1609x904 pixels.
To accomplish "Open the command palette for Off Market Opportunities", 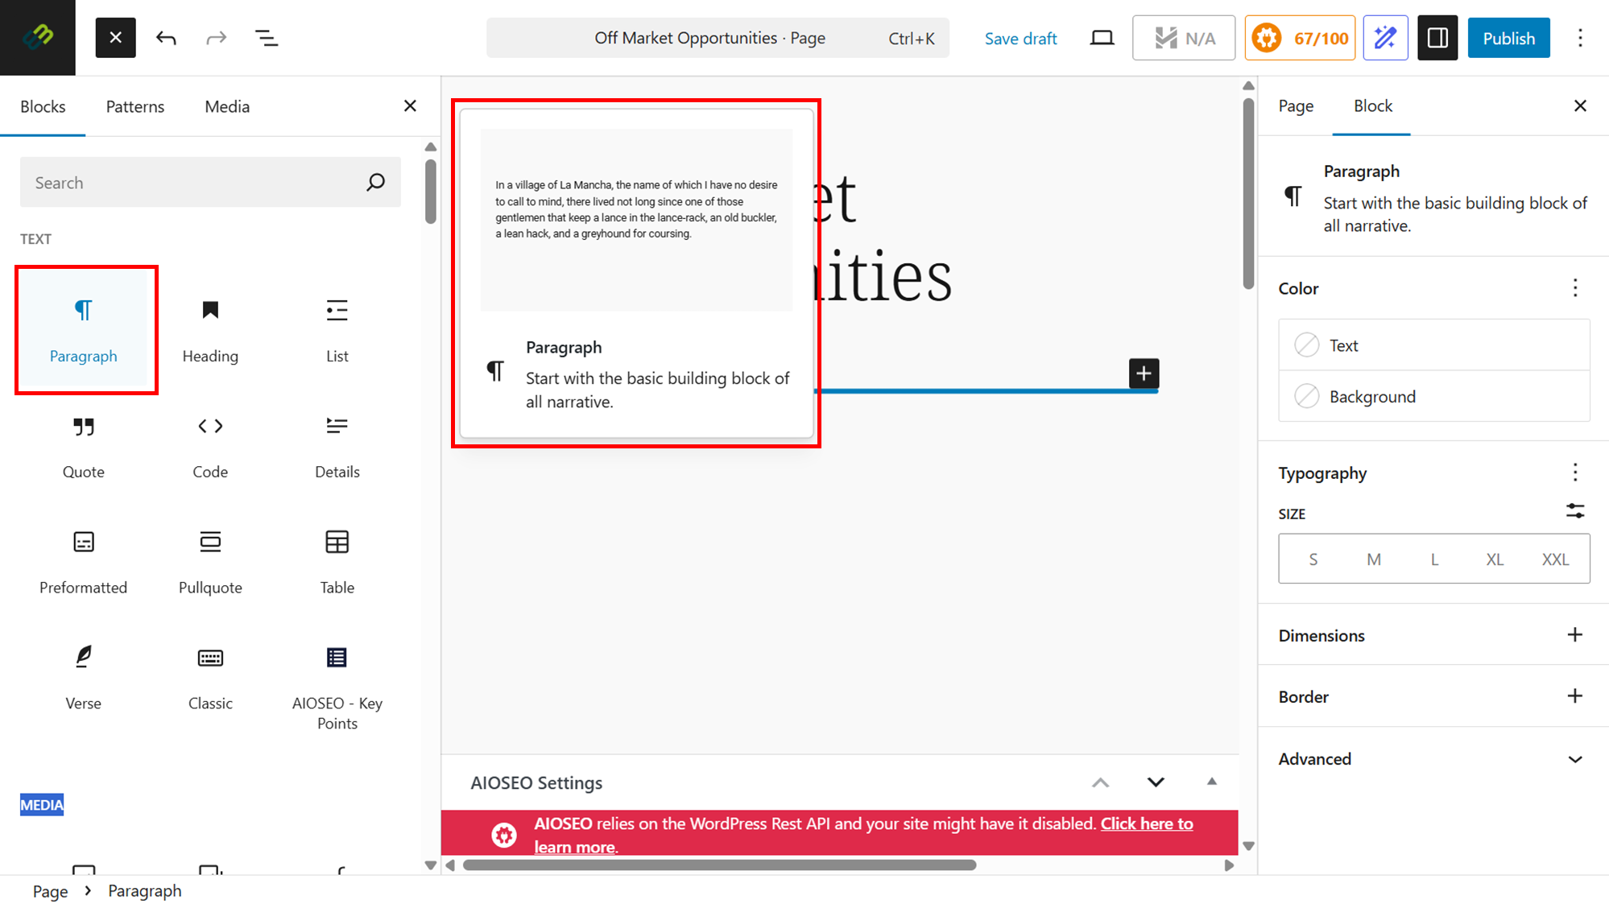I will 718,38.
